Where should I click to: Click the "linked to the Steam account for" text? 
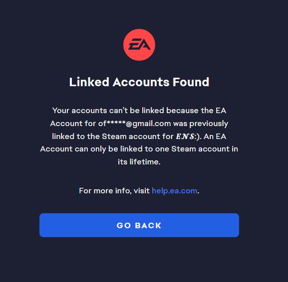(x=113, y=137)
